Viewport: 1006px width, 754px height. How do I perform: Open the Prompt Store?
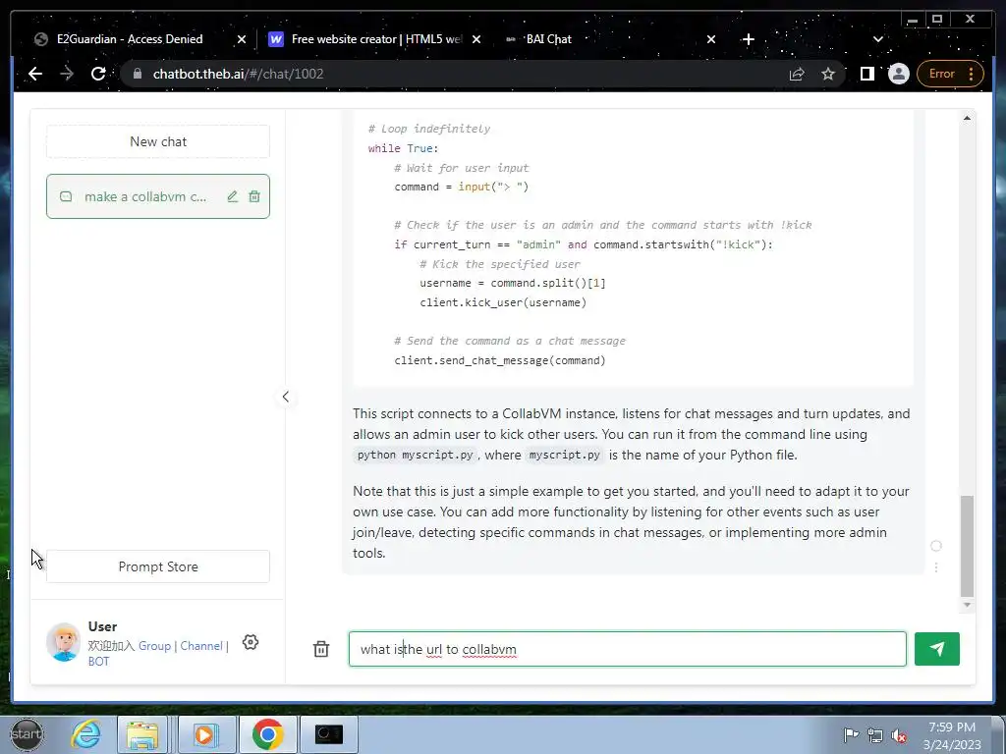coord(158,566)
